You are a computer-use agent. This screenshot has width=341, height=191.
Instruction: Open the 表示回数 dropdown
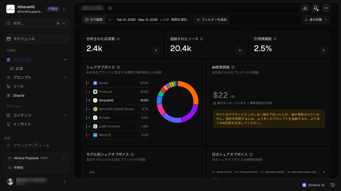click(316, 19)
